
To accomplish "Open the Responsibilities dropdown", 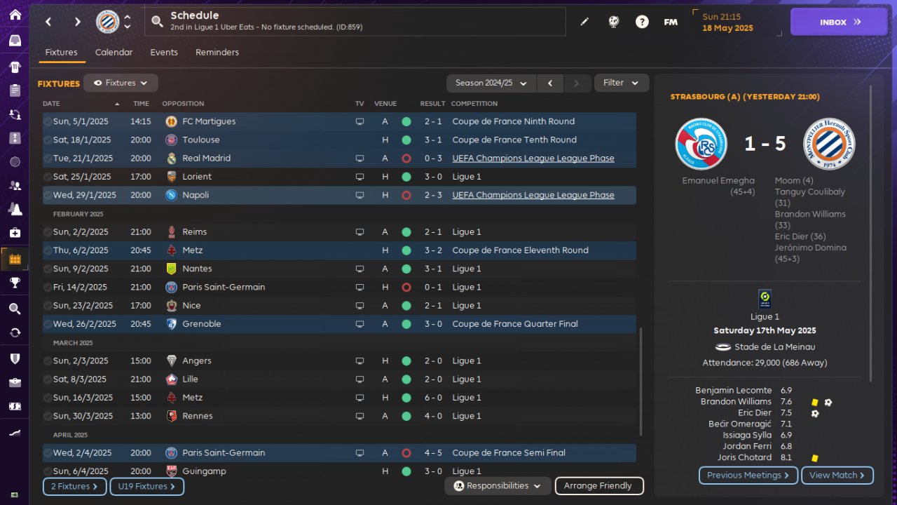I will click(x=498, y=485).
